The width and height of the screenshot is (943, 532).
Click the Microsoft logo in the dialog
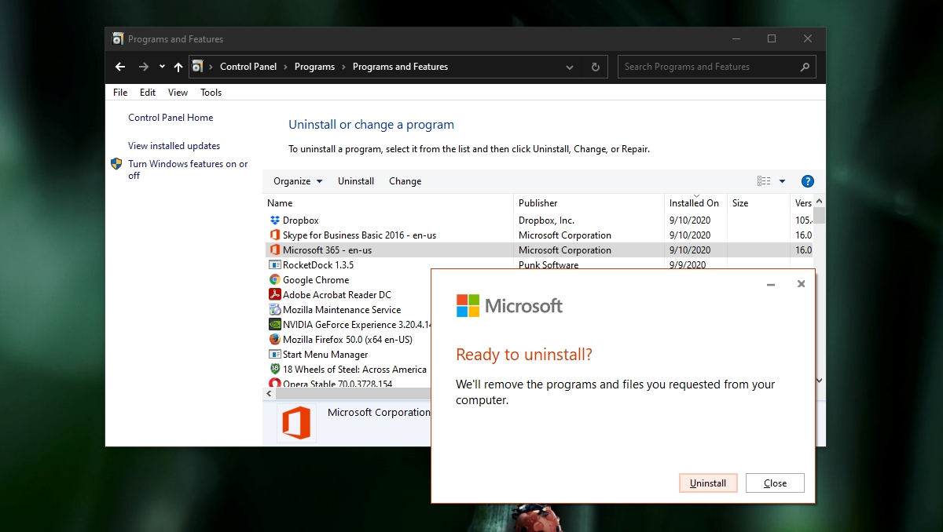[509, 305]
